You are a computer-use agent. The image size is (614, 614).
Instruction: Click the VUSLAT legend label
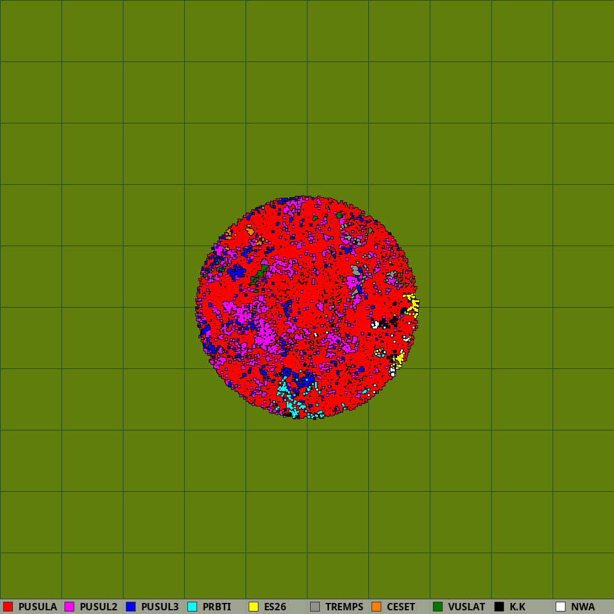tap(467, 607)
